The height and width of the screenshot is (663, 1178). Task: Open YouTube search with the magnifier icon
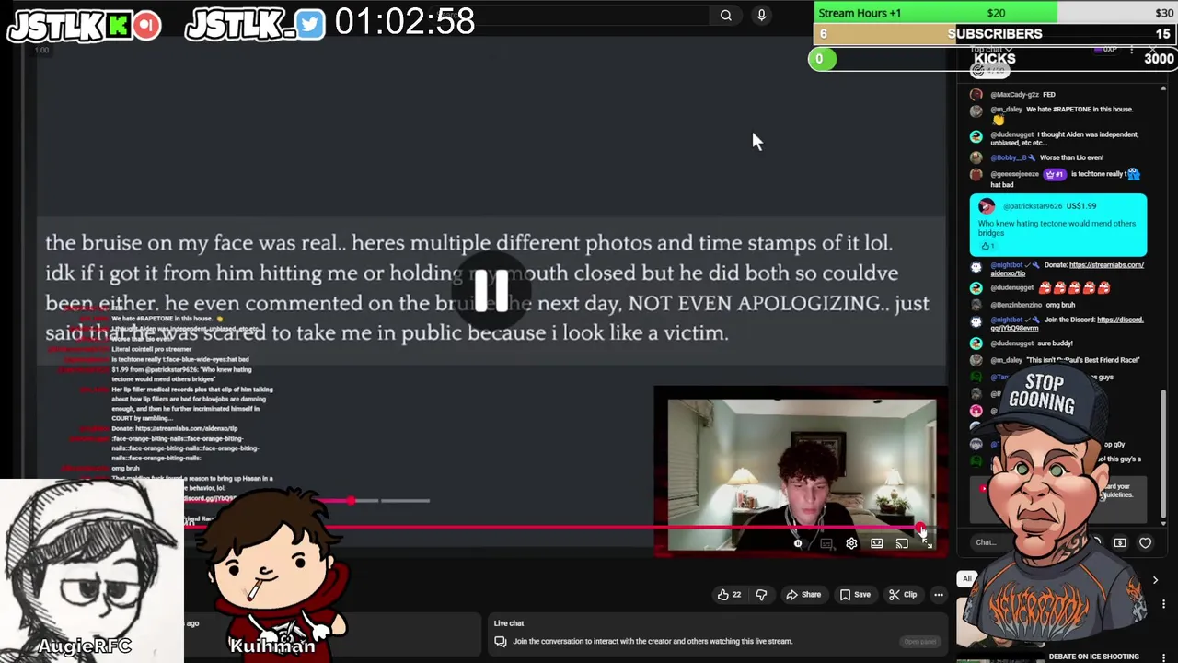coord(726,15)
